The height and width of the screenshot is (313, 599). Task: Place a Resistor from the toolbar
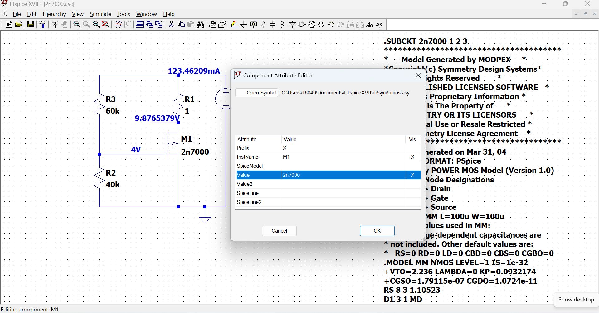click(263, 25)
